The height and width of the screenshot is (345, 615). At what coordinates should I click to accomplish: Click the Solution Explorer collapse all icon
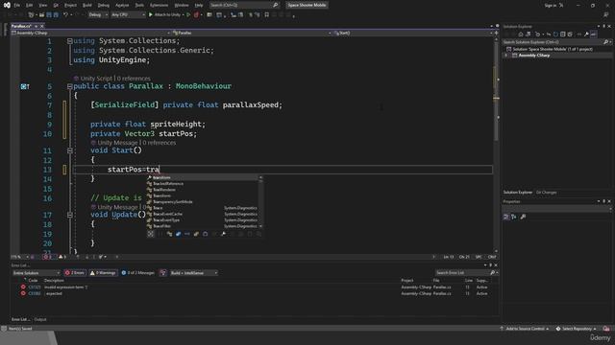(562, 34)
